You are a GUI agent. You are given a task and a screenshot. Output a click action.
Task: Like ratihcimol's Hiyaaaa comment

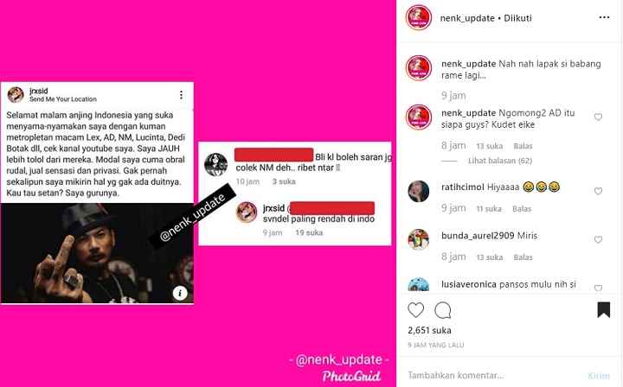coord(598,191)
